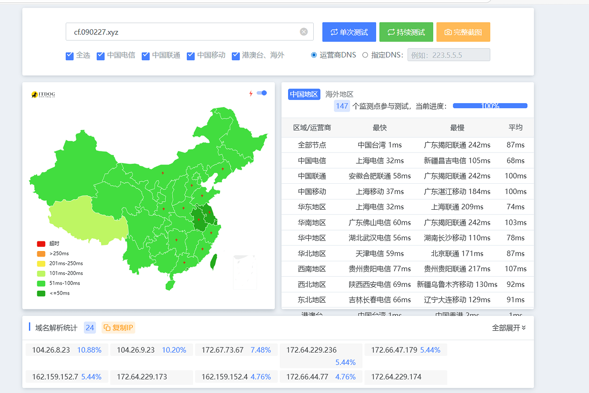Clear the cf.090227.xyz domain input
This screenshot has width=589, height=393.
(x=304, y=32)
